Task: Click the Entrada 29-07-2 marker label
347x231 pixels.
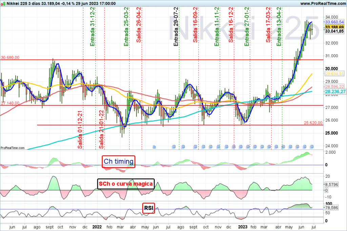Action: pos(176,27)
